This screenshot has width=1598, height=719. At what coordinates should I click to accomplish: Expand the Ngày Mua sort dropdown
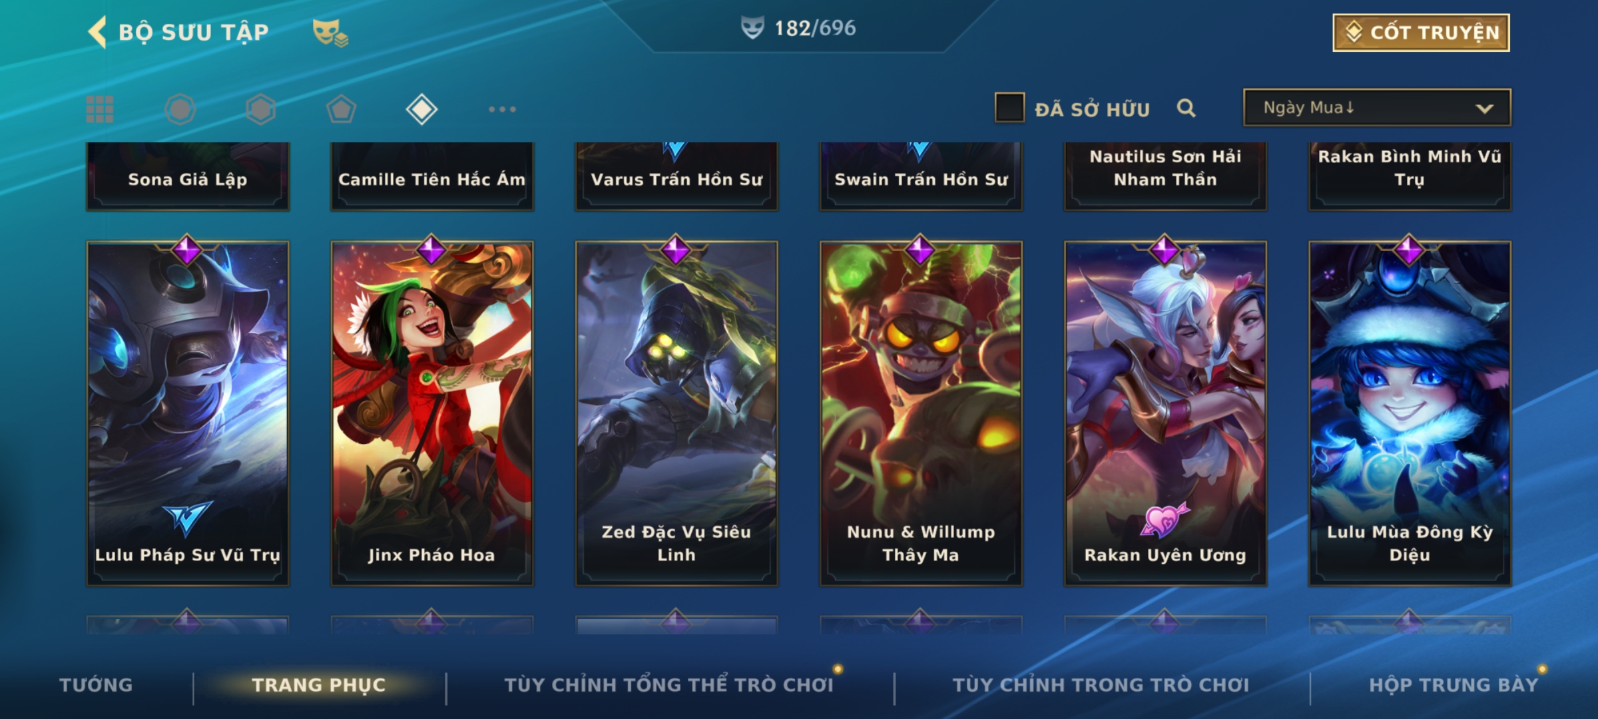coord(1377,107)
